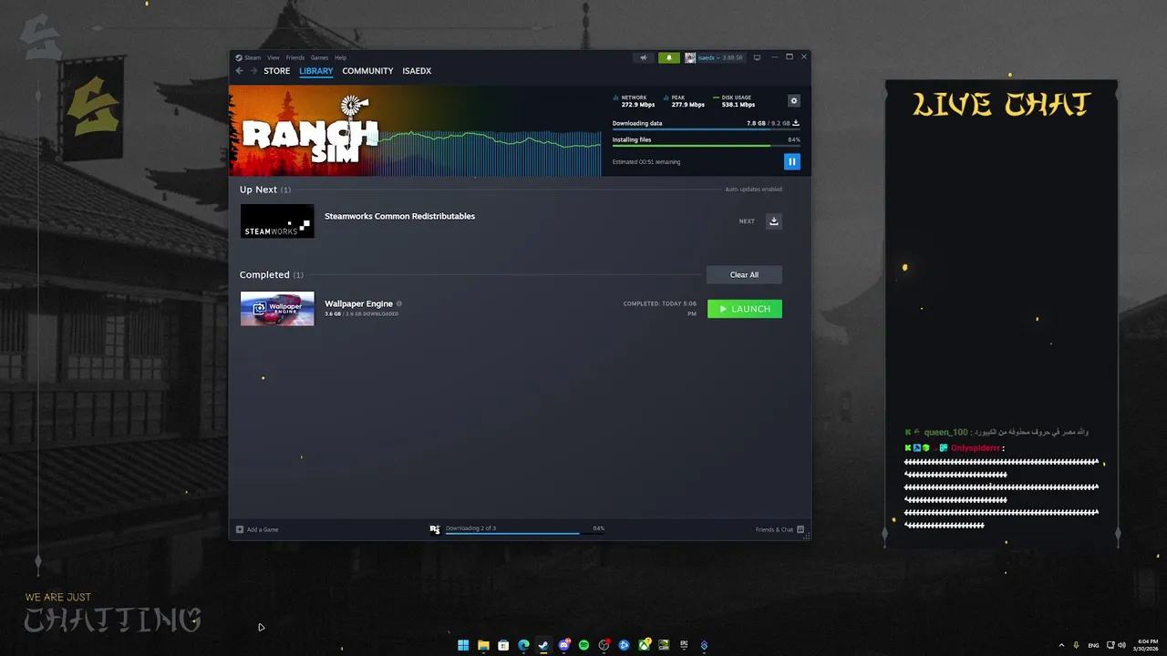1167x656 pixels.
Task: Switch to the STORE tab
Action: tap(277, 71)
